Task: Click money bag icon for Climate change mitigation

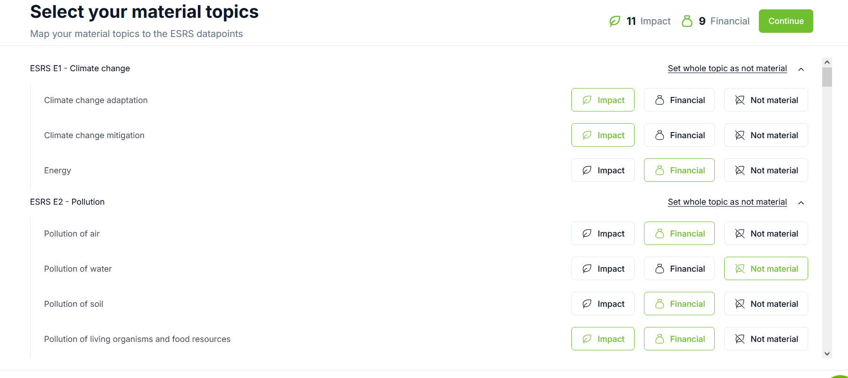Action: pyautogui.click(x=659, y=135)
